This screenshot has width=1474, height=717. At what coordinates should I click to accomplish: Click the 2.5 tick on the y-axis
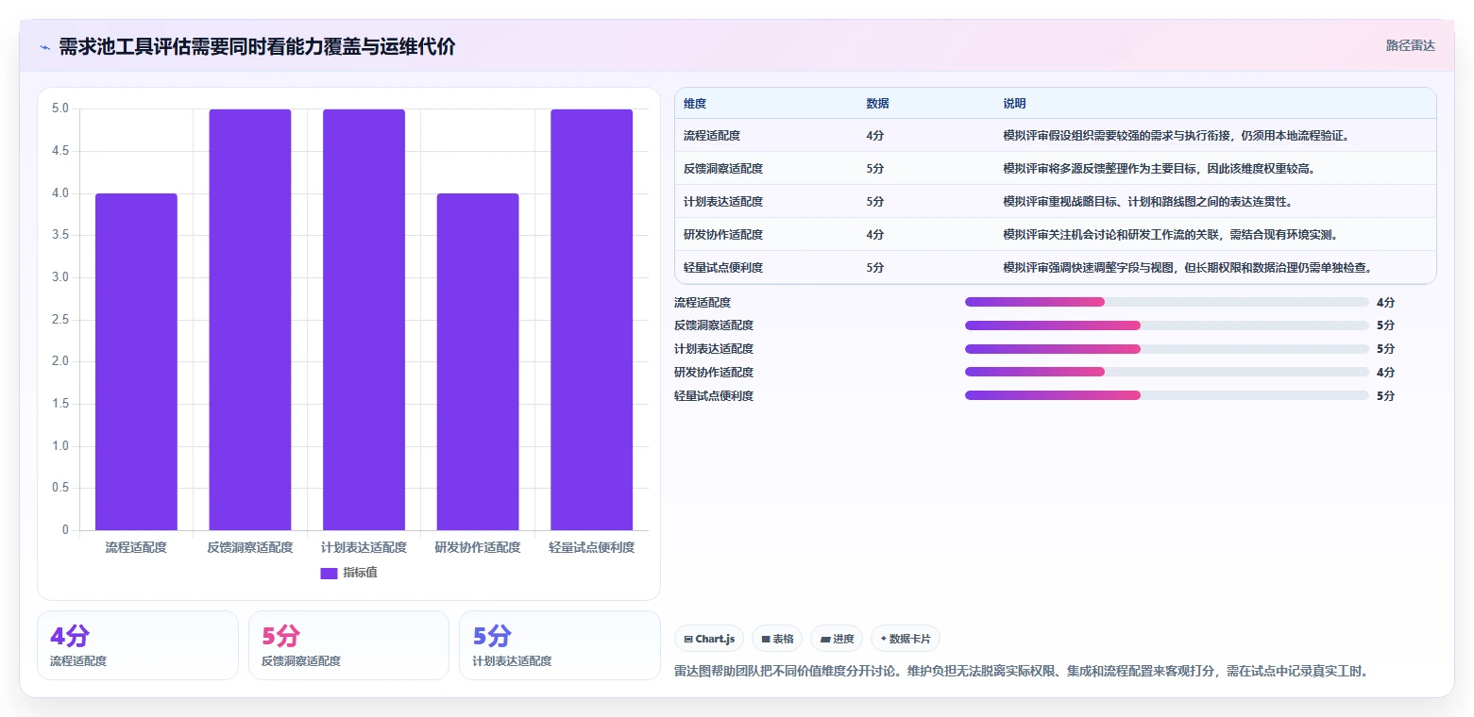click(60, 320)
